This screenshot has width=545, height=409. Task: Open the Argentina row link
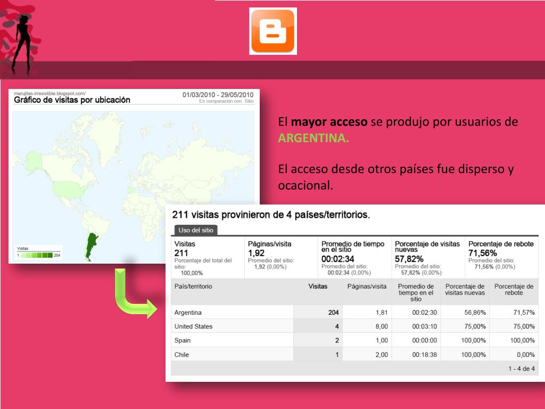coord(188,312)
